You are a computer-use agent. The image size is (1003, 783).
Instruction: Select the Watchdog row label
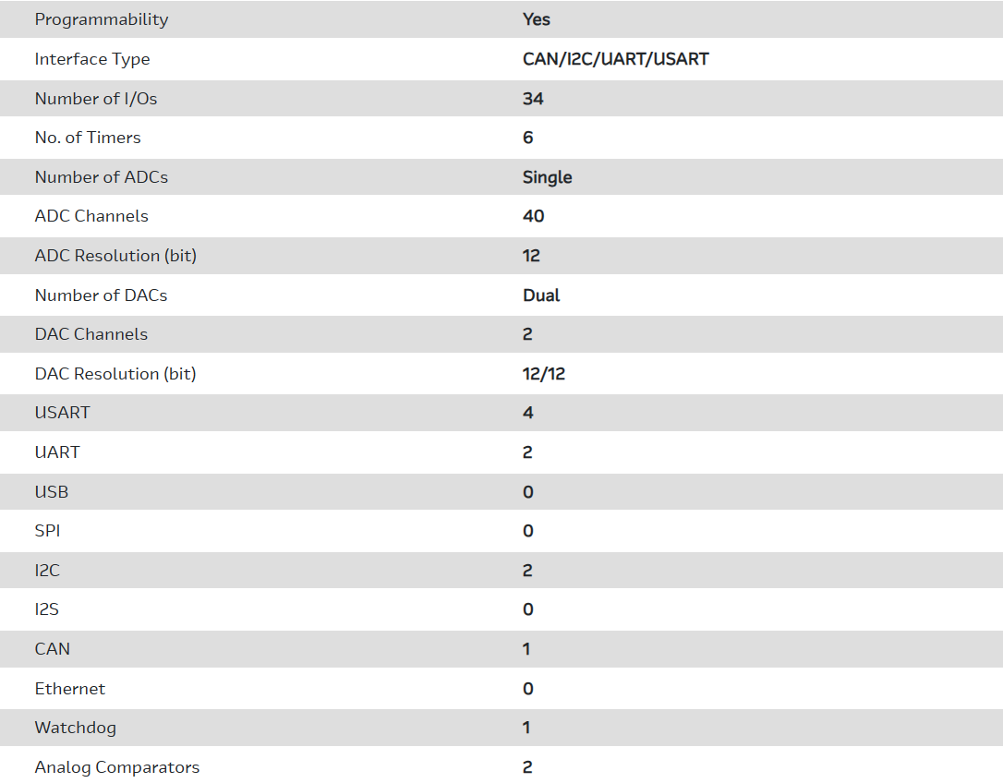click(76, 728)
